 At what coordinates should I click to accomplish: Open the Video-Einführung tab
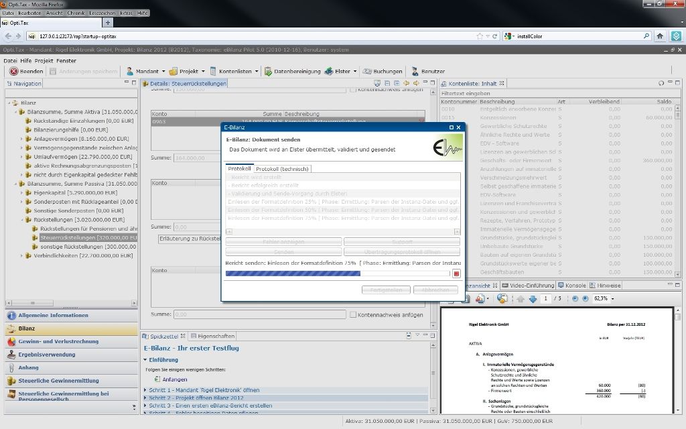[x=528, y=286]
